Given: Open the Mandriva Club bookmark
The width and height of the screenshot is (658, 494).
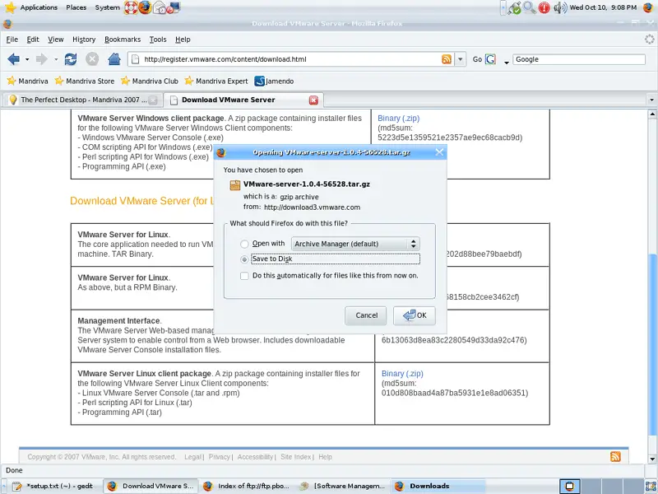Looking at the screenshot, I should click(x=150, y=81).
